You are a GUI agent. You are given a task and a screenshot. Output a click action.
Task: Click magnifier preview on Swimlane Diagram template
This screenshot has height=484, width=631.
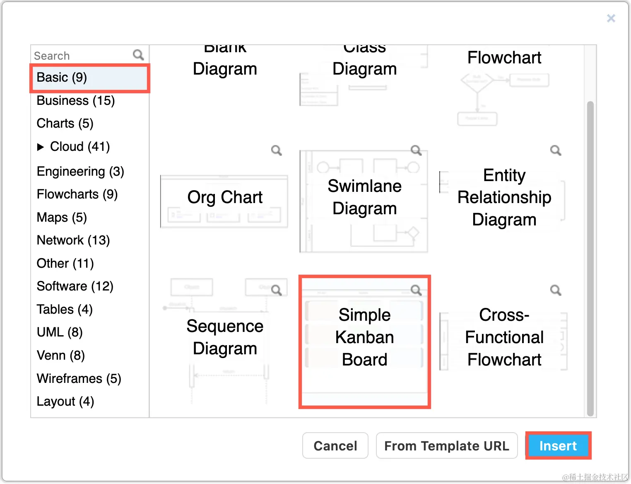(x=416, y=150)
